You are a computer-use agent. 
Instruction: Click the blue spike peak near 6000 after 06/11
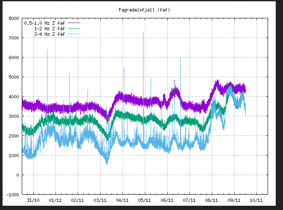coord(180,58)
